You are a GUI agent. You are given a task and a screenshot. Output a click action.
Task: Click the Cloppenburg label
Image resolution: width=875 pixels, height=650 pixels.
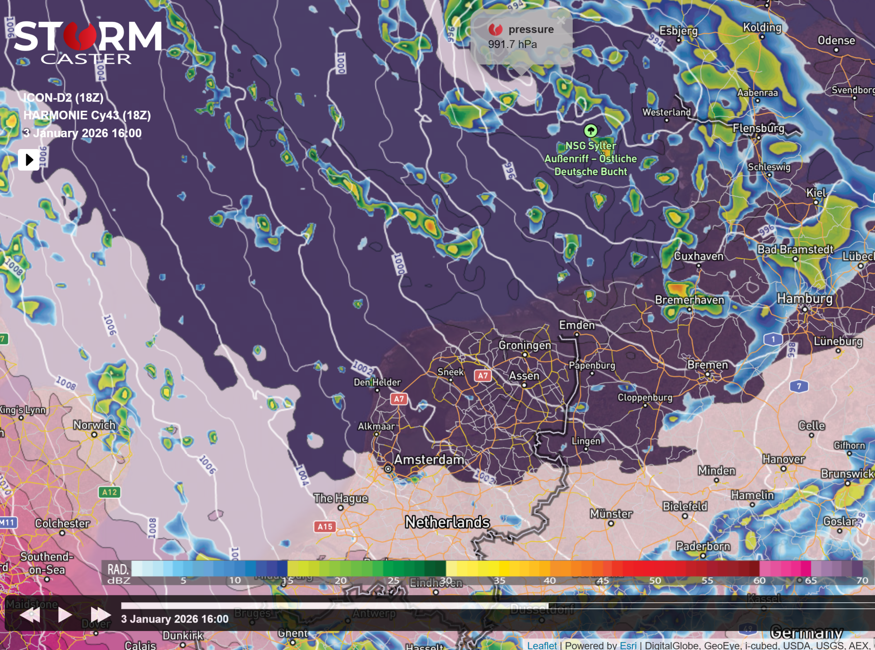pyautogui.click(x=645, y=397)
